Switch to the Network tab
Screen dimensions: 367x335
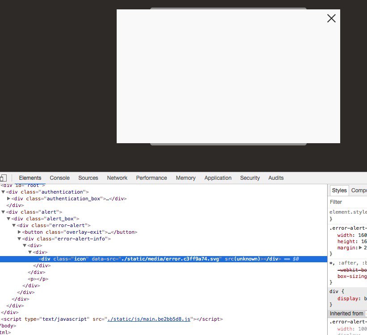tap(117, 178)
